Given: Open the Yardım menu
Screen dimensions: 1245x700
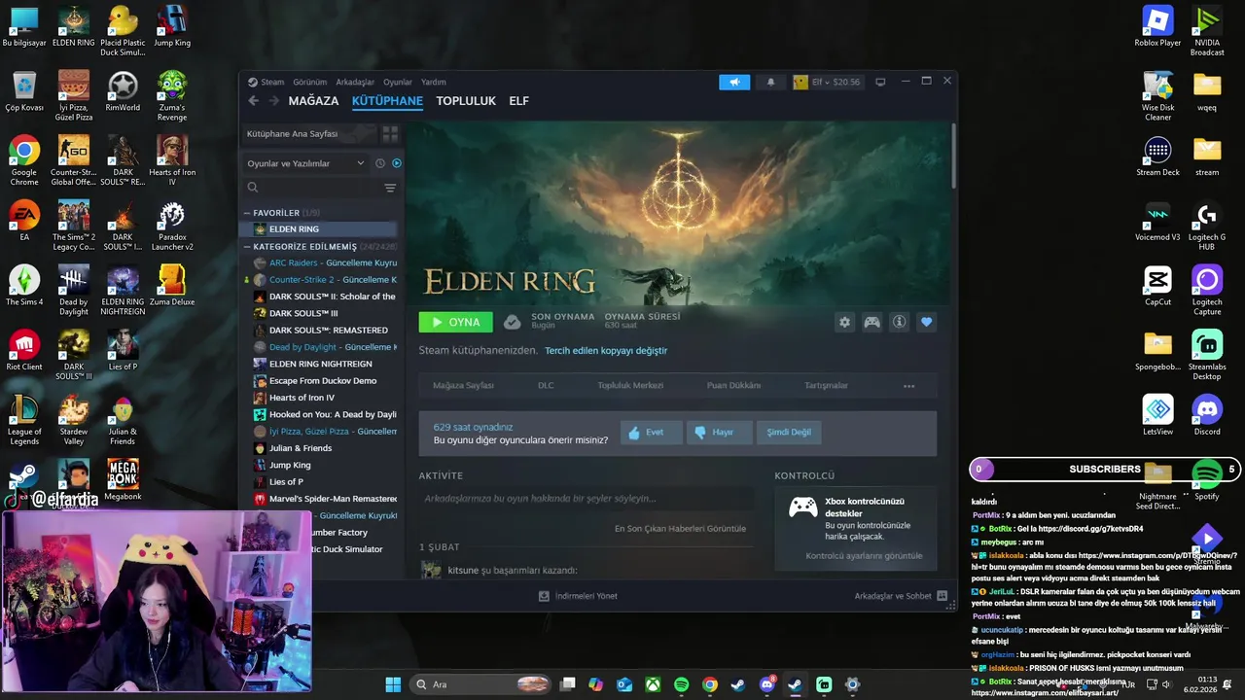Looking at the screenshot, I should click(x=433, y=83).
